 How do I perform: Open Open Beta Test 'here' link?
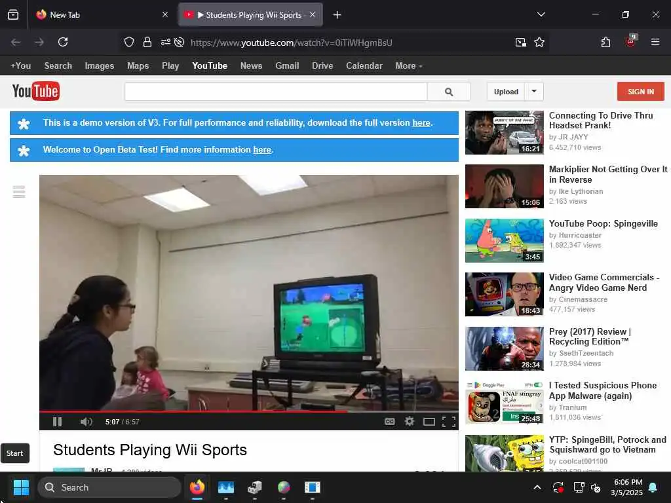coord(262,150)
